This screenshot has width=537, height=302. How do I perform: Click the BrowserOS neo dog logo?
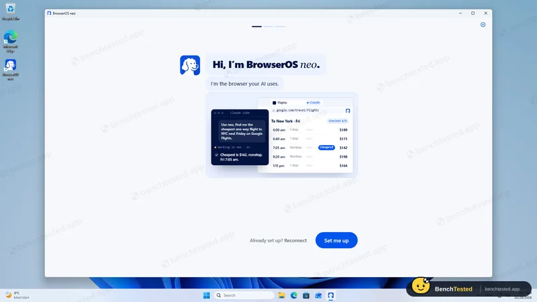[190, 65]
